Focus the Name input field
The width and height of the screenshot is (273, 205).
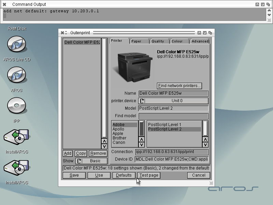click(x=173, y=93)
